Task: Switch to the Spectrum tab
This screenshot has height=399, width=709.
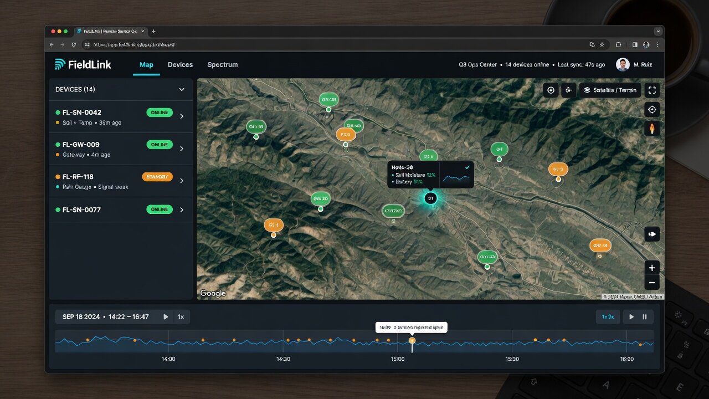Action: click(x=223, y=65)
